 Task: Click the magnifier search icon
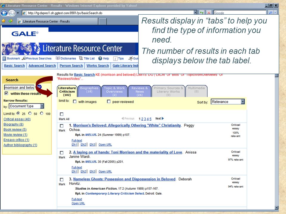pyautogui.click(x=271, y=12)
